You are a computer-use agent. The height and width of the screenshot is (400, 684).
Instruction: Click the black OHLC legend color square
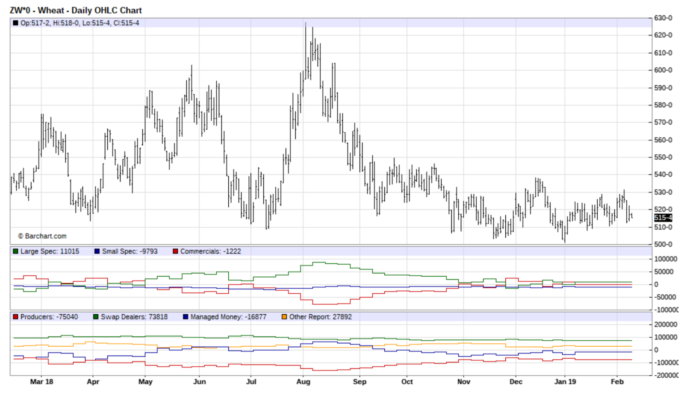pos(15,23)
